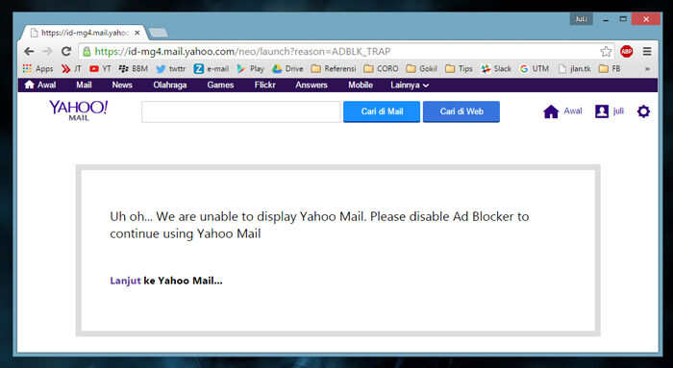Open the BBM bookmark
The width and height of the screenshot is (673, 368).
point(133,68)
